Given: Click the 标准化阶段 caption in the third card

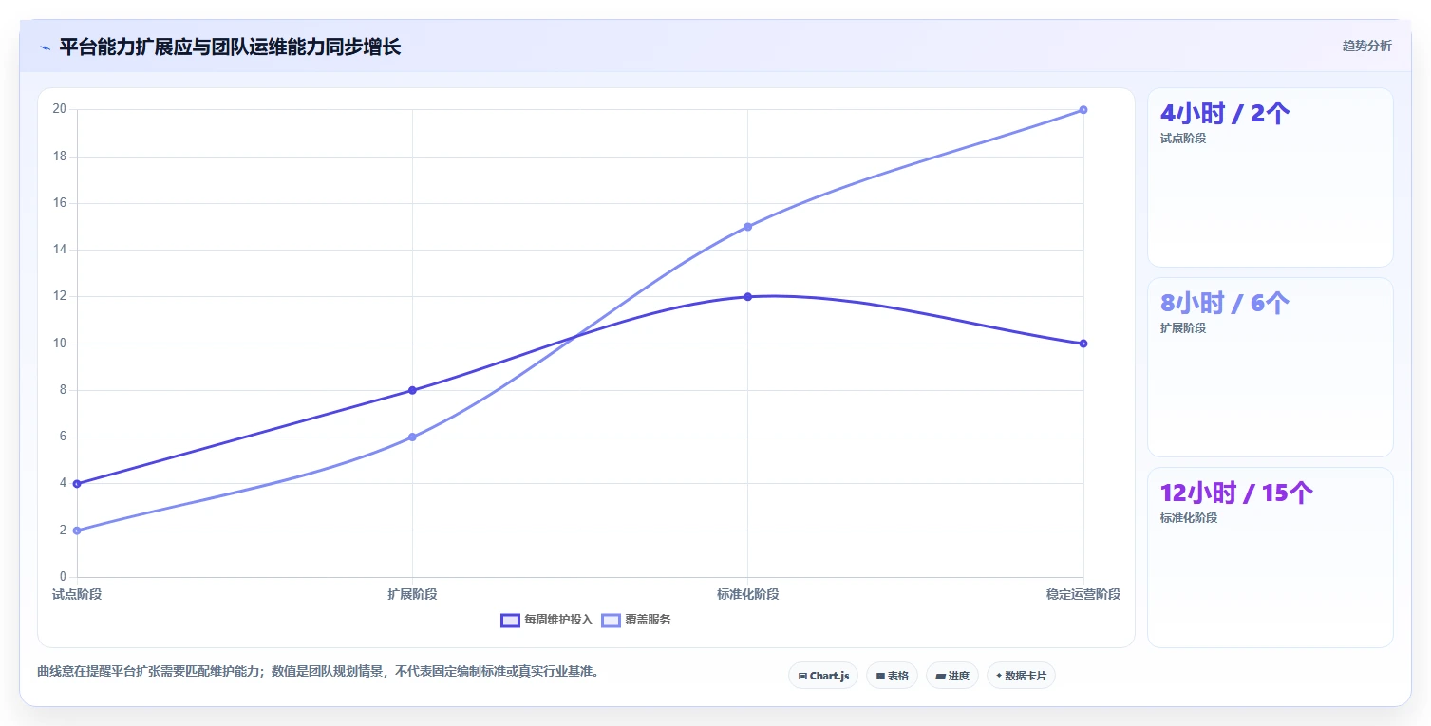Looking at the screenshot, I should click(1189, 518).
